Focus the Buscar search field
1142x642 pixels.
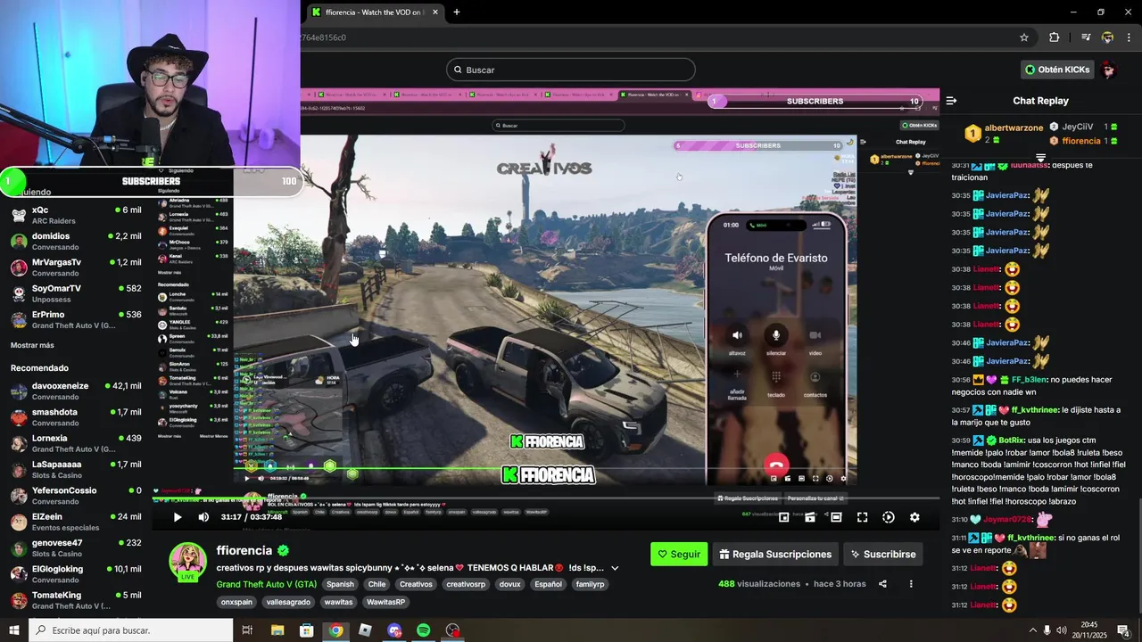click(x=571, y=70)
